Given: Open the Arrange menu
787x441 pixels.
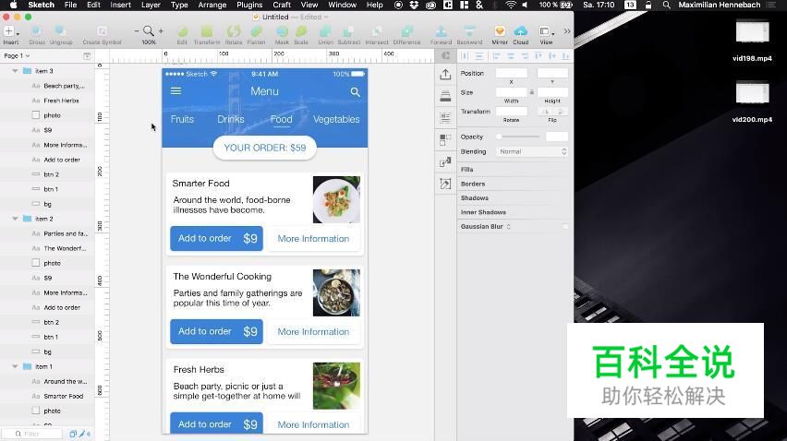Looking at the screenshot, I should (x=212, y=5).
